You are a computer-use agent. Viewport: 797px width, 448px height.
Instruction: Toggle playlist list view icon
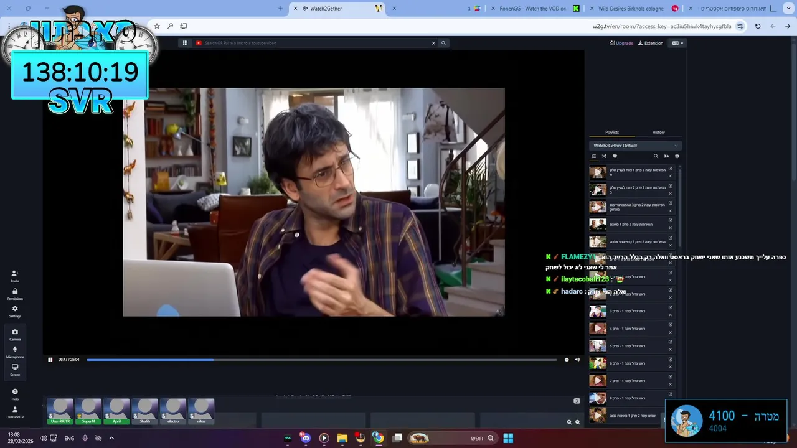[593, 156]
